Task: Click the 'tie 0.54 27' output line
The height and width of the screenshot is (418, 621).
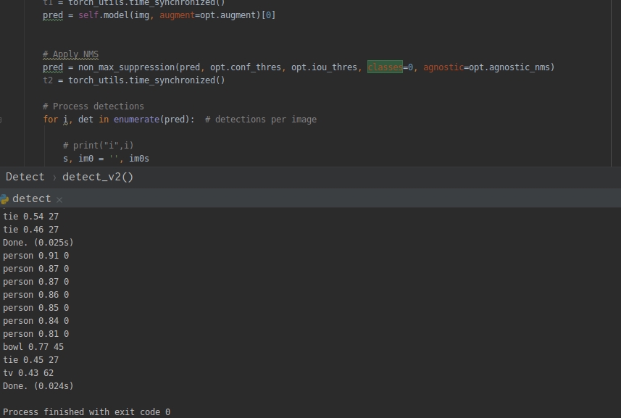Action: click(x=31, y=217)
